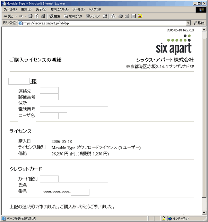Click the クレジットカード section heading

pyautogui.click(x=26, y=169)
